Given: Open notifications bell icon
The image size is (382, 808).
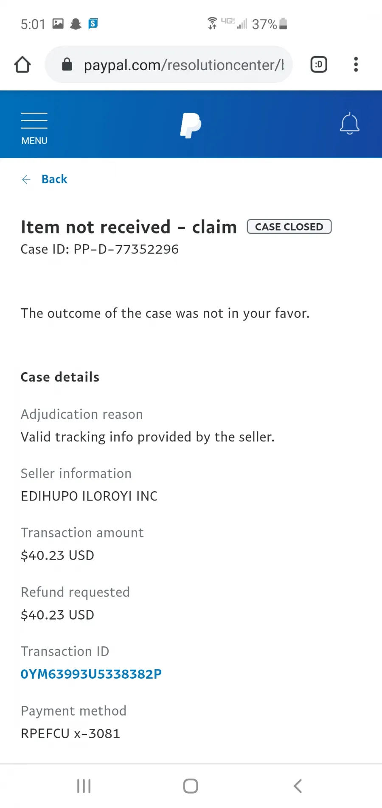Looking at the screenshot, I should [350, 124].
